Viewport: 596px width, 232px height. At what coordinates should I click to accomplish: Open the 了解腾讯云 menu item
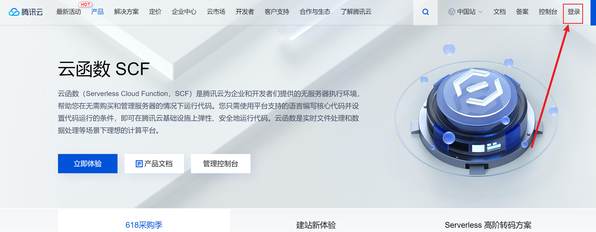coord(356,12)
